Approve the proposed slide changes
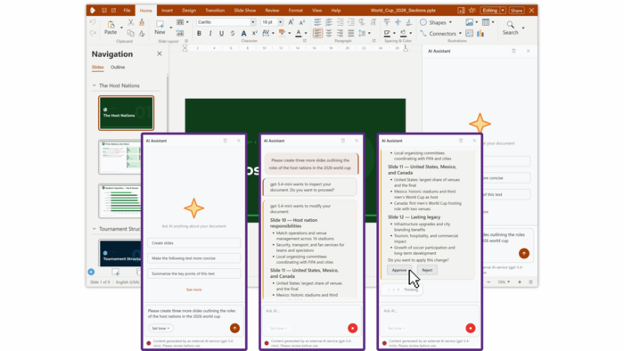624x351 pixels. click(x=399, y=270)
